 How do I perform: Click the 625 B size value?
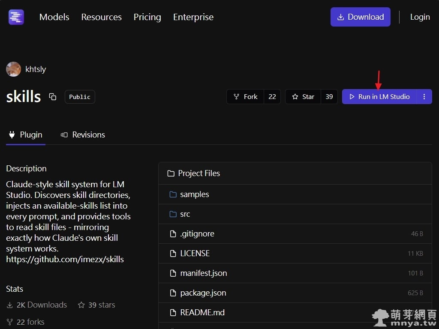tap(415, 293)
